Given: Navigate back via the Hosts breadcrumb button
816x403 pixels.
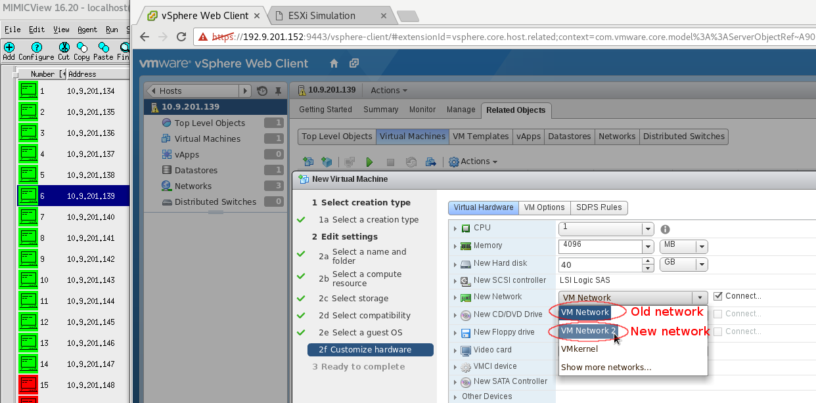Looking at the screenshot, I should pyautogui.click(x=193, y=91).
